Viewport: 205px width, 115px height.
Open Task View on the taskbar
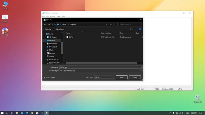[12, 113]
